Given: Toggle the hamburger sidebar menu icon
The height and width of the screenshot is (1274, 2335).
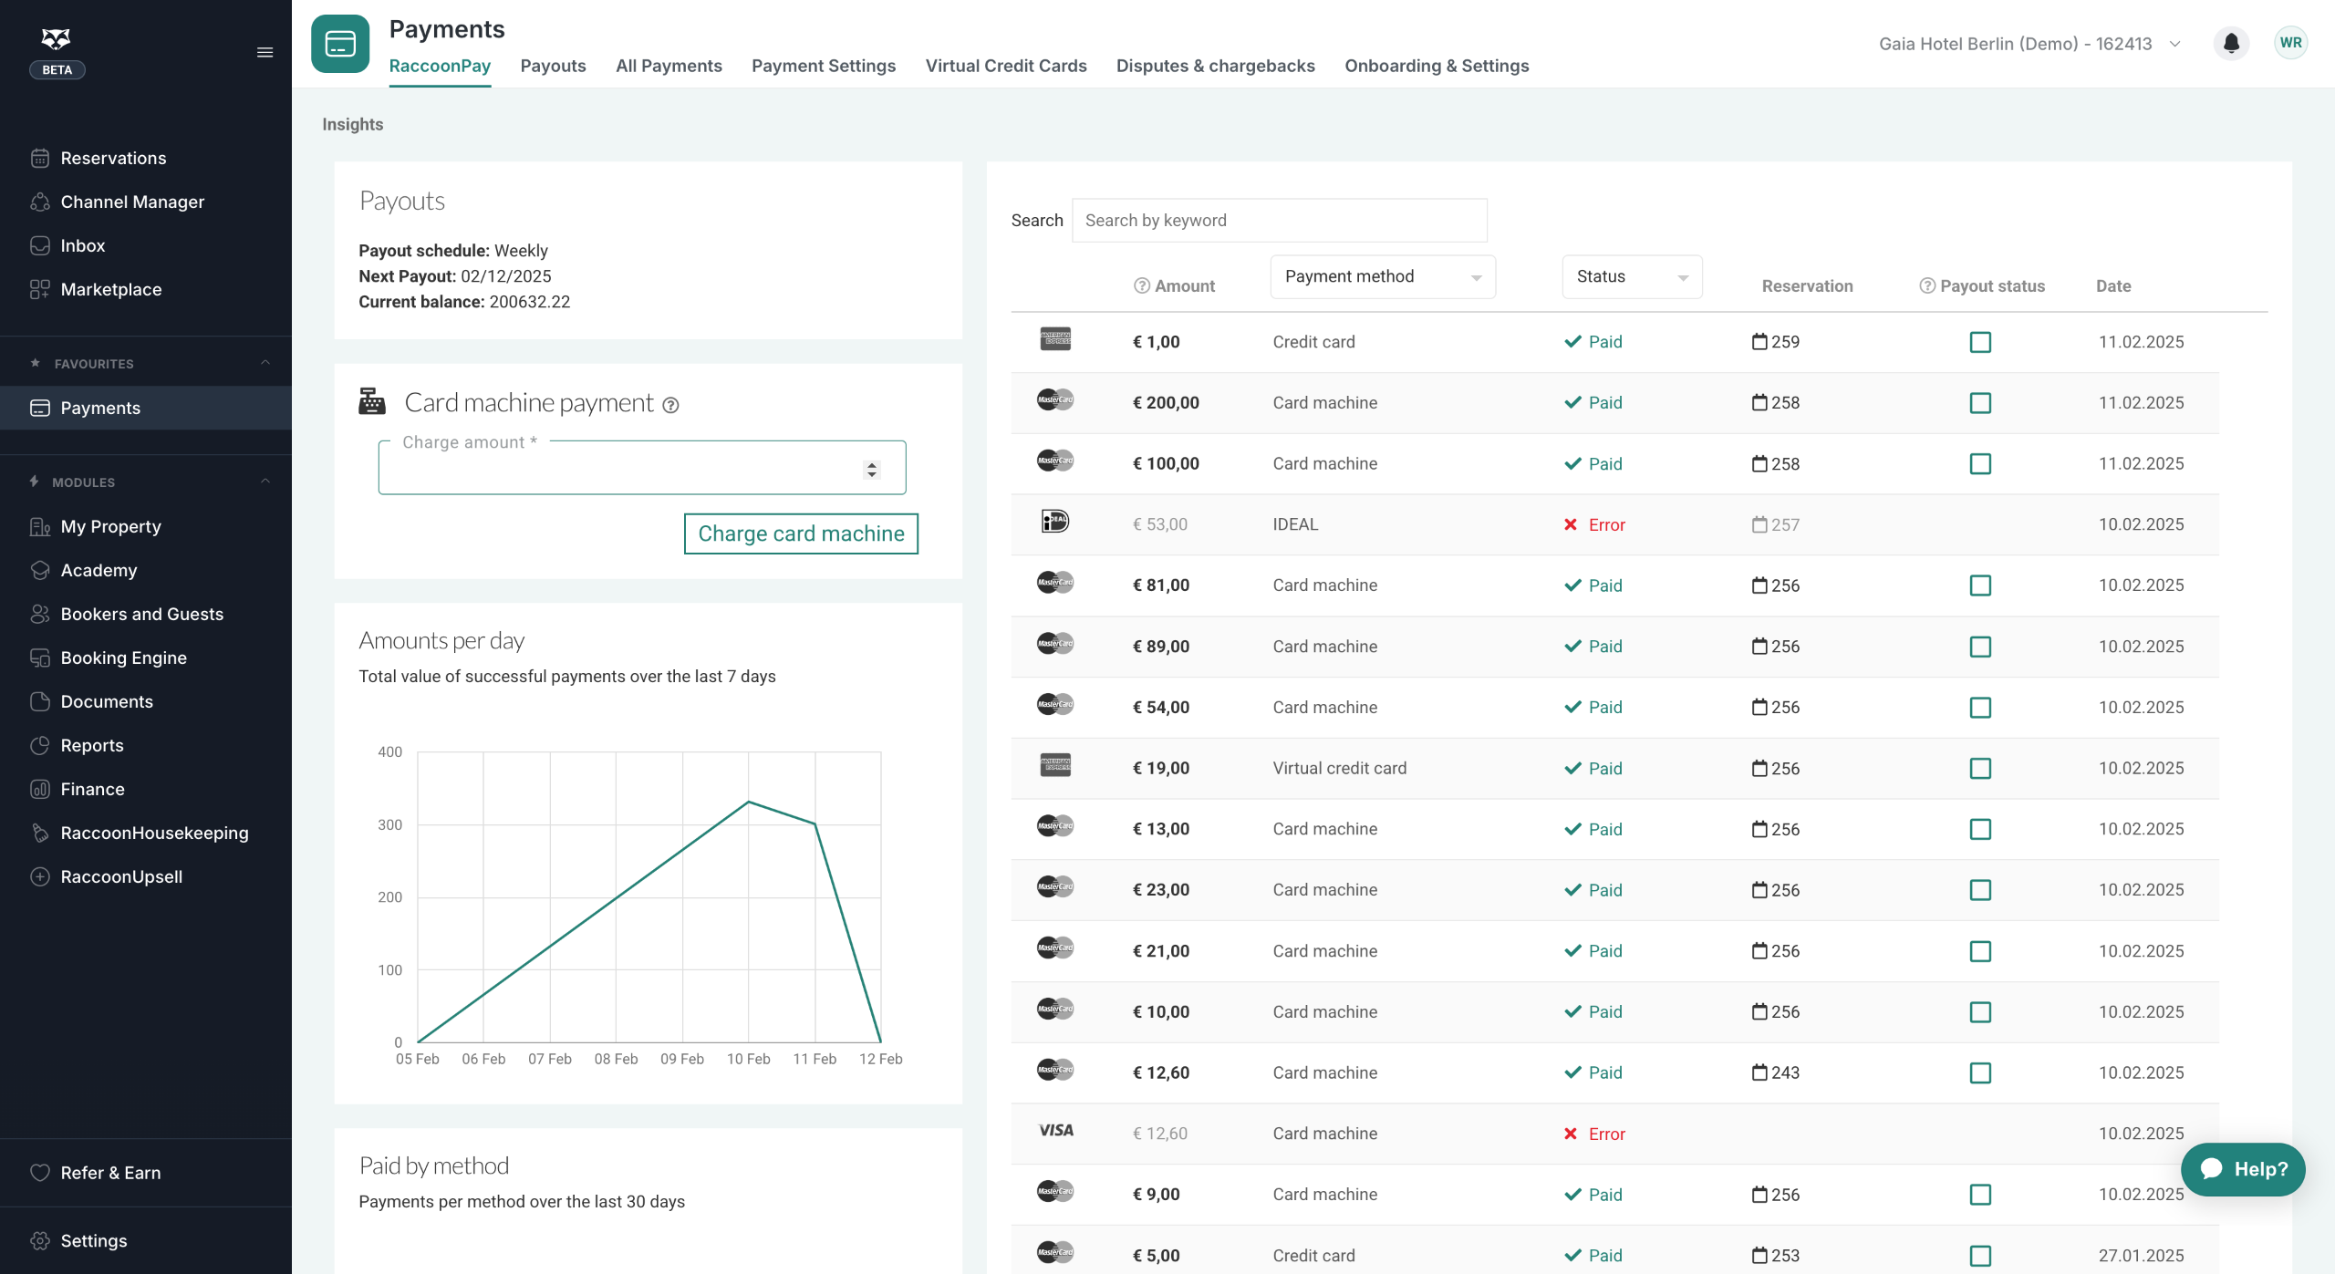Looking at the screenshot, I should pos(265,52).
